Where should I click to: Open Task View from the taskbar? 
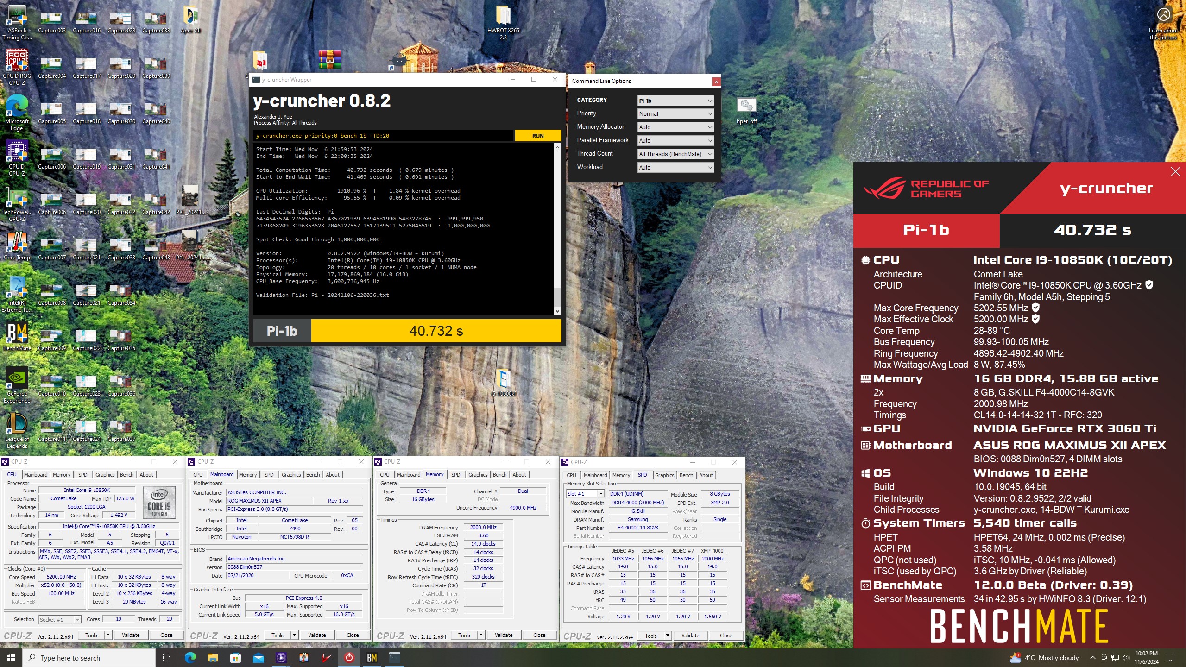click(x=167, y=658)
